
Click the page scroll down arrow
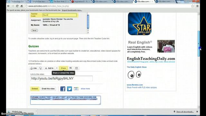[199, 107]
